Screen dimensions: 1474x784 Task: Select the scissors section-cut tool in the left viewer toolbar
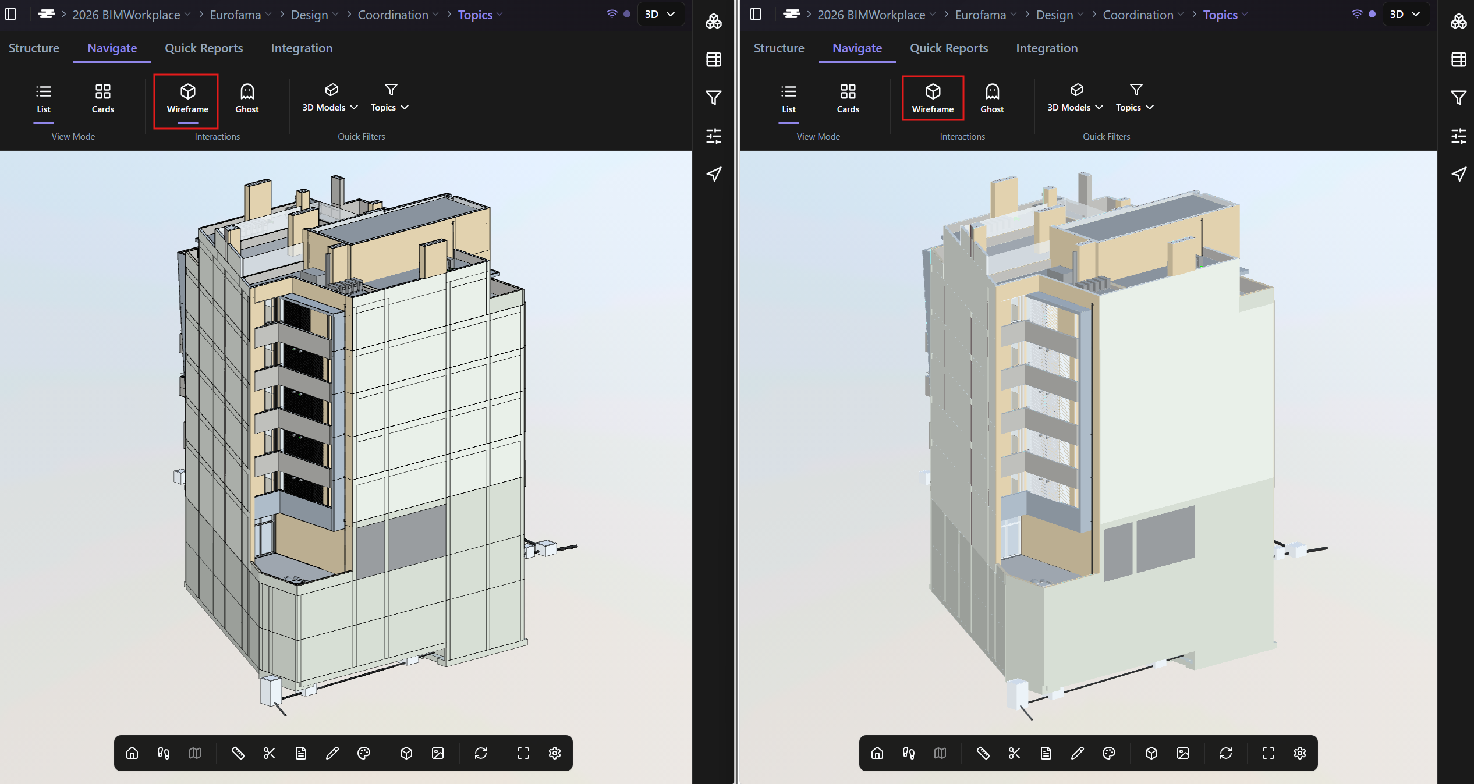[x=270, y=753]
